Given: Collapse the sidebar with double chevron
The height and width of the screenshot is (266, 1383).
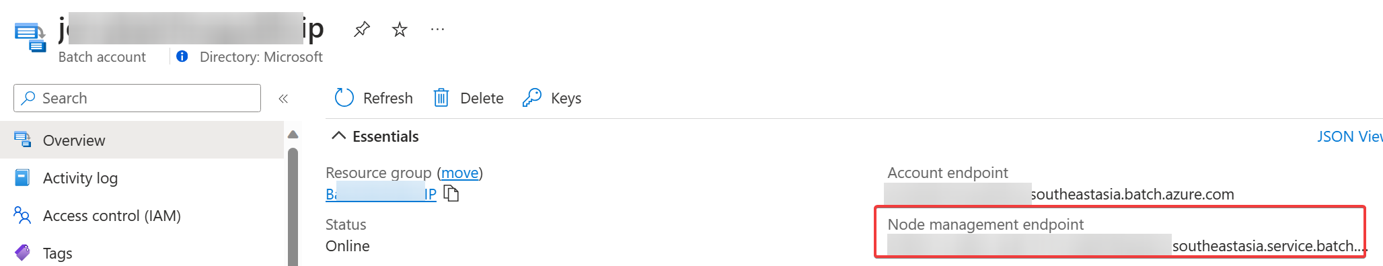Looking at the screenshot, I should click(x=283, y=99).
